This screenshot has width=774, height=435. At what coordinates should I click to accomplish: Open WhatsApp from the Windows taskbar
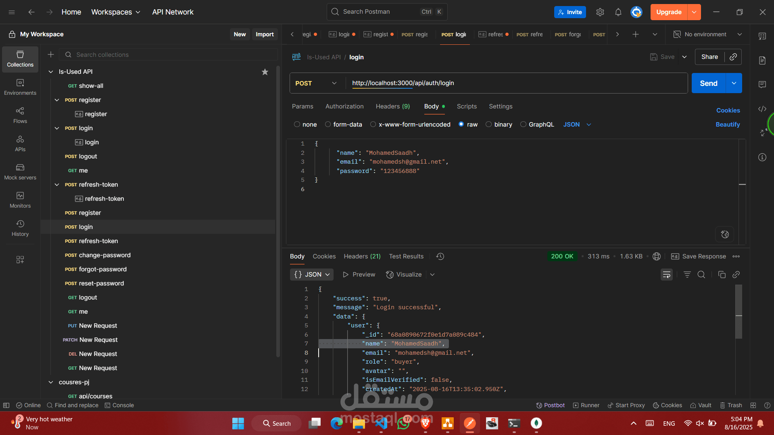403,423
